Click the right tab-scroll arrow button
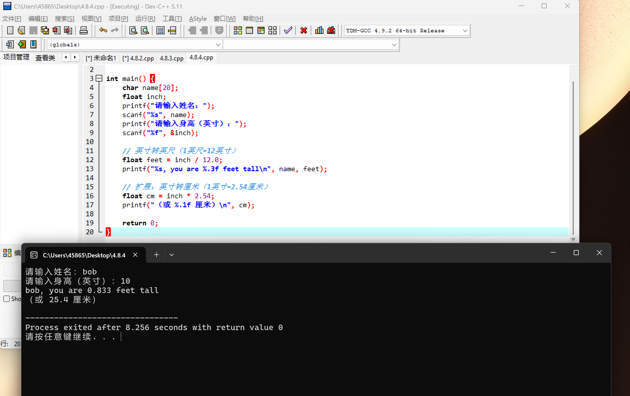 pos(75,57)
